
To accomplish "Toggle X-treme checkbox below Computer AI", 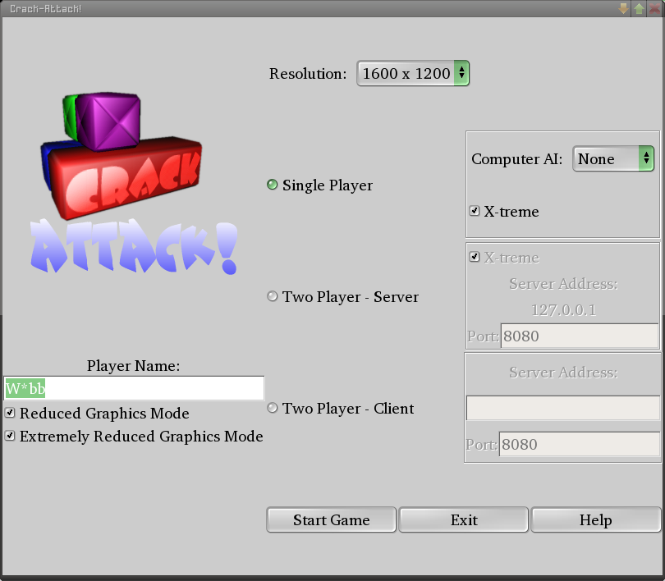I will point(475,212).
